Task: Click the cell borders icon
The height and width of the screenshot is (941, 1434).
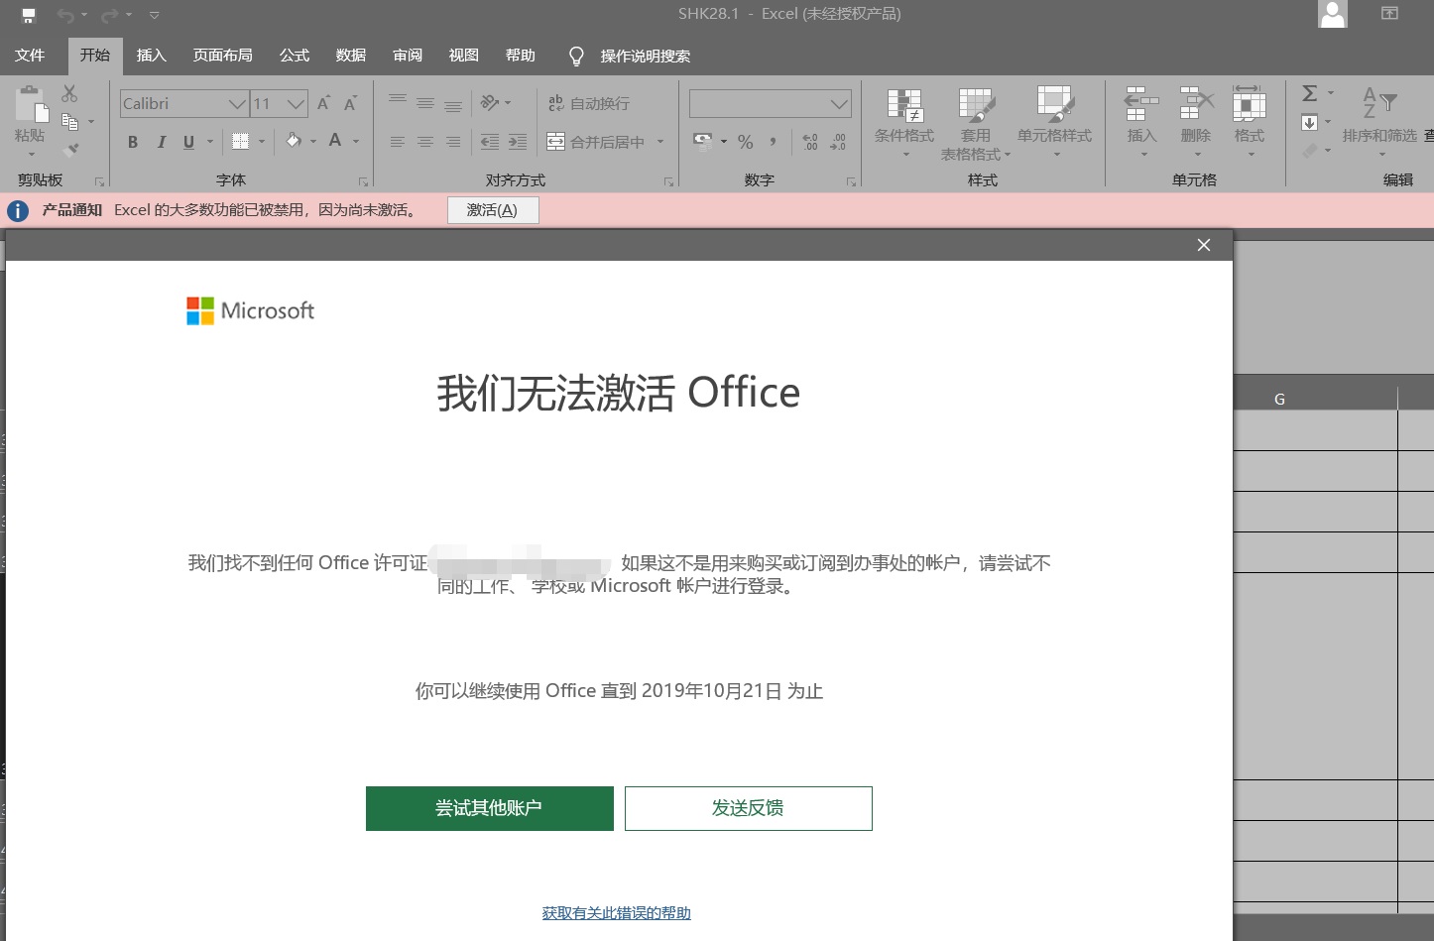Action: coord(240,142)
